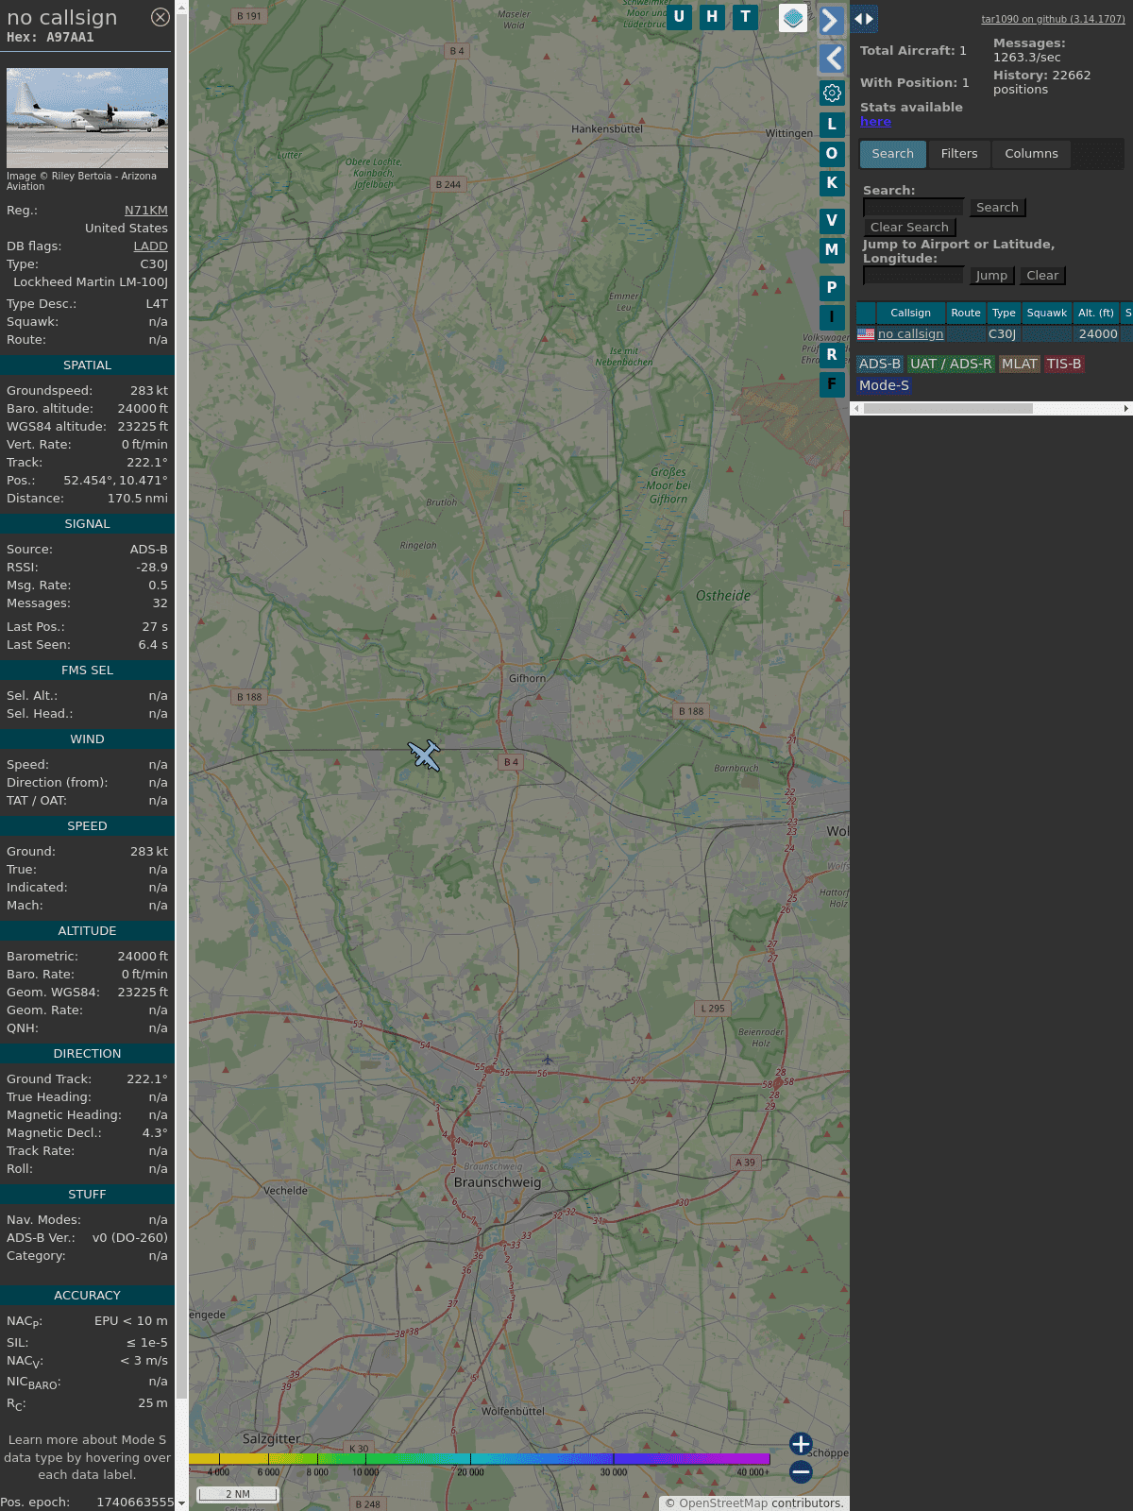Click the left chevron sidebar button
Image resolution: width=1133 pixels, height=1511 pixels.
[832, 59]
